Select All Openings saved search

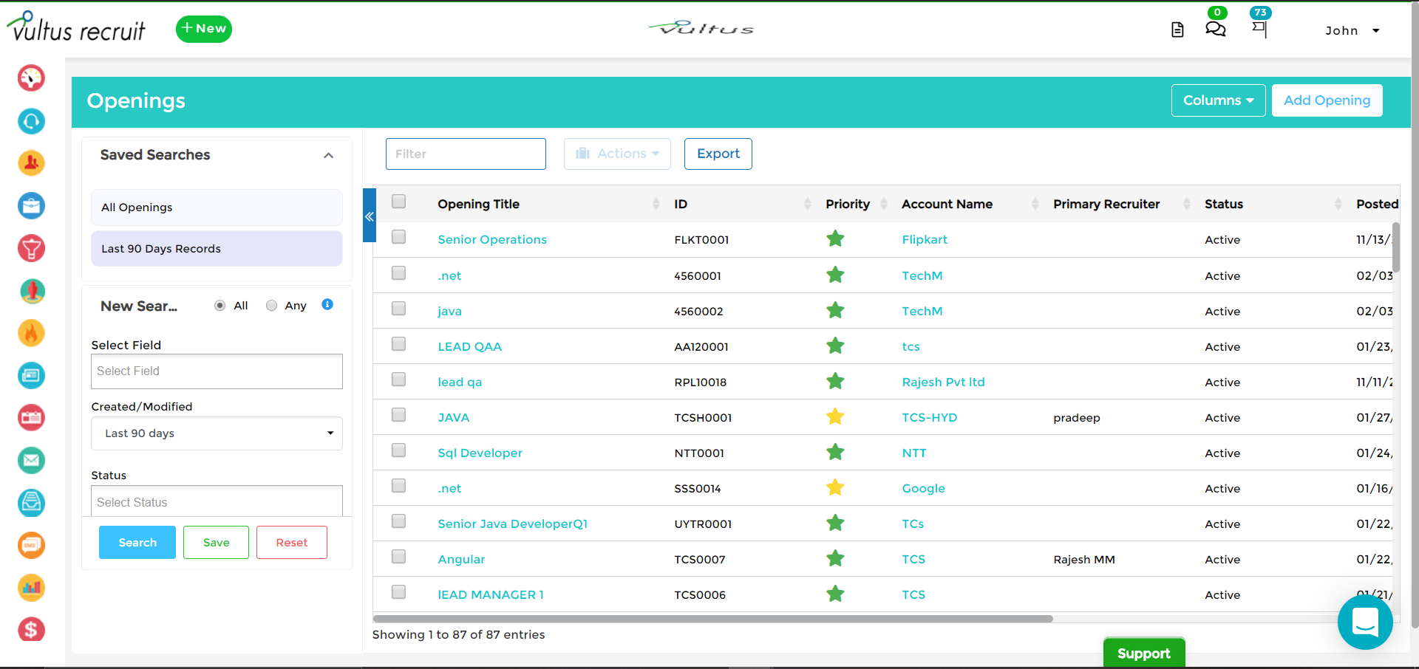(217, 207)
